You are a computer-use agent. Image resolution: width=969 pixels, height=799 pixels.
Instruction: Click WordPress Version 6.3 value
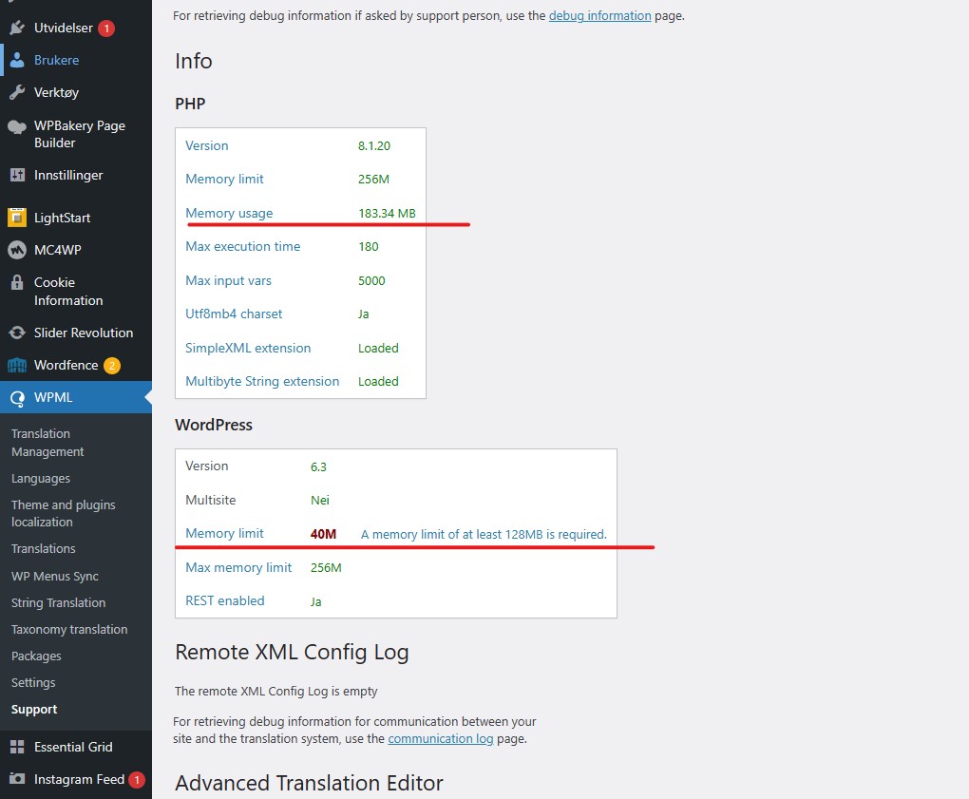(318, 466)
